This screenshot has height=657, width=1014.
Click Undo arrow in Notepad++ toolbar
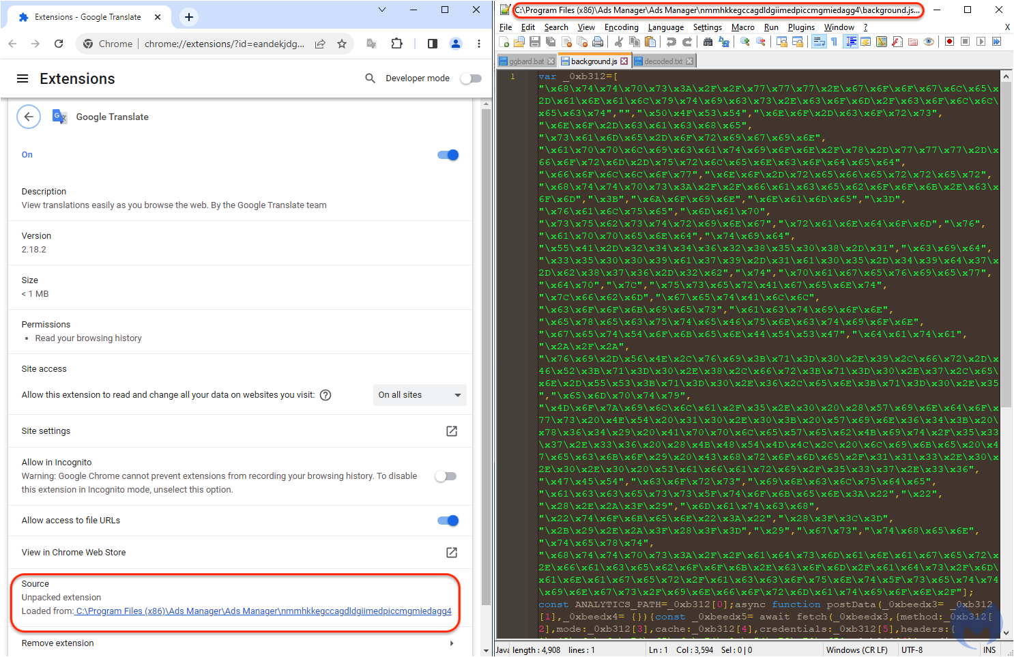(x=671, y=42)
